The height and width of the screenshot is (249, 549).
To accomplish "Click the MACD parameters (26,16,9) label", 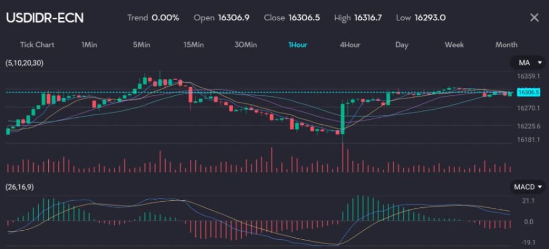I will point(19,187).
